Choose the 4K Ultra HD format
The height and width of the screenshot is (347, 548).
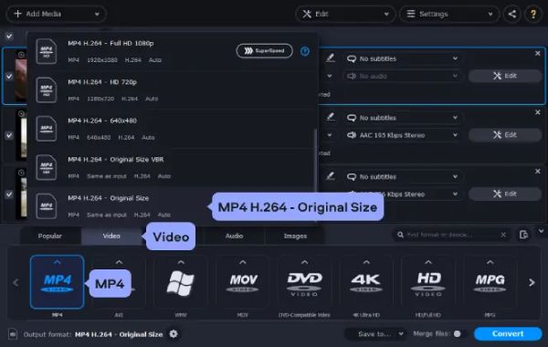tap(366, 282)
